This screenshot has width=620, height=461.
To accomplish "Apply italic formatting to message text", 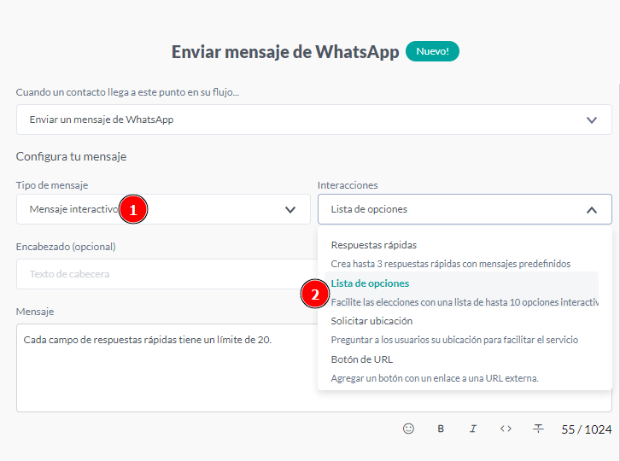I will pyautogui.click(x=473, y=429).
